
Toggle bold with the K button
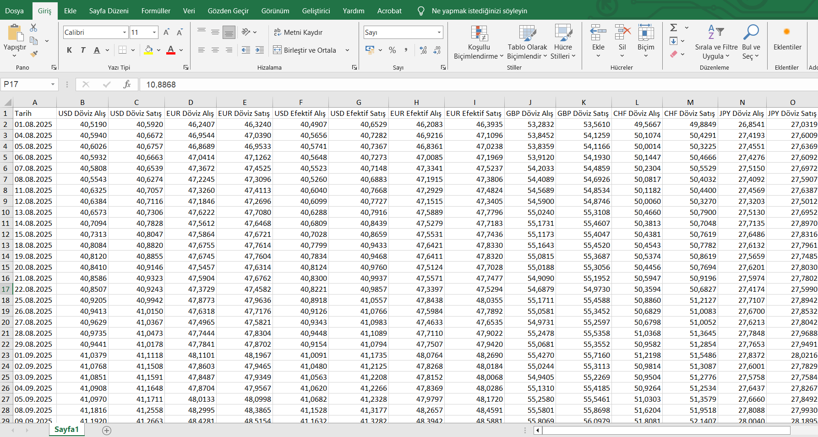(x=69, y=50)
